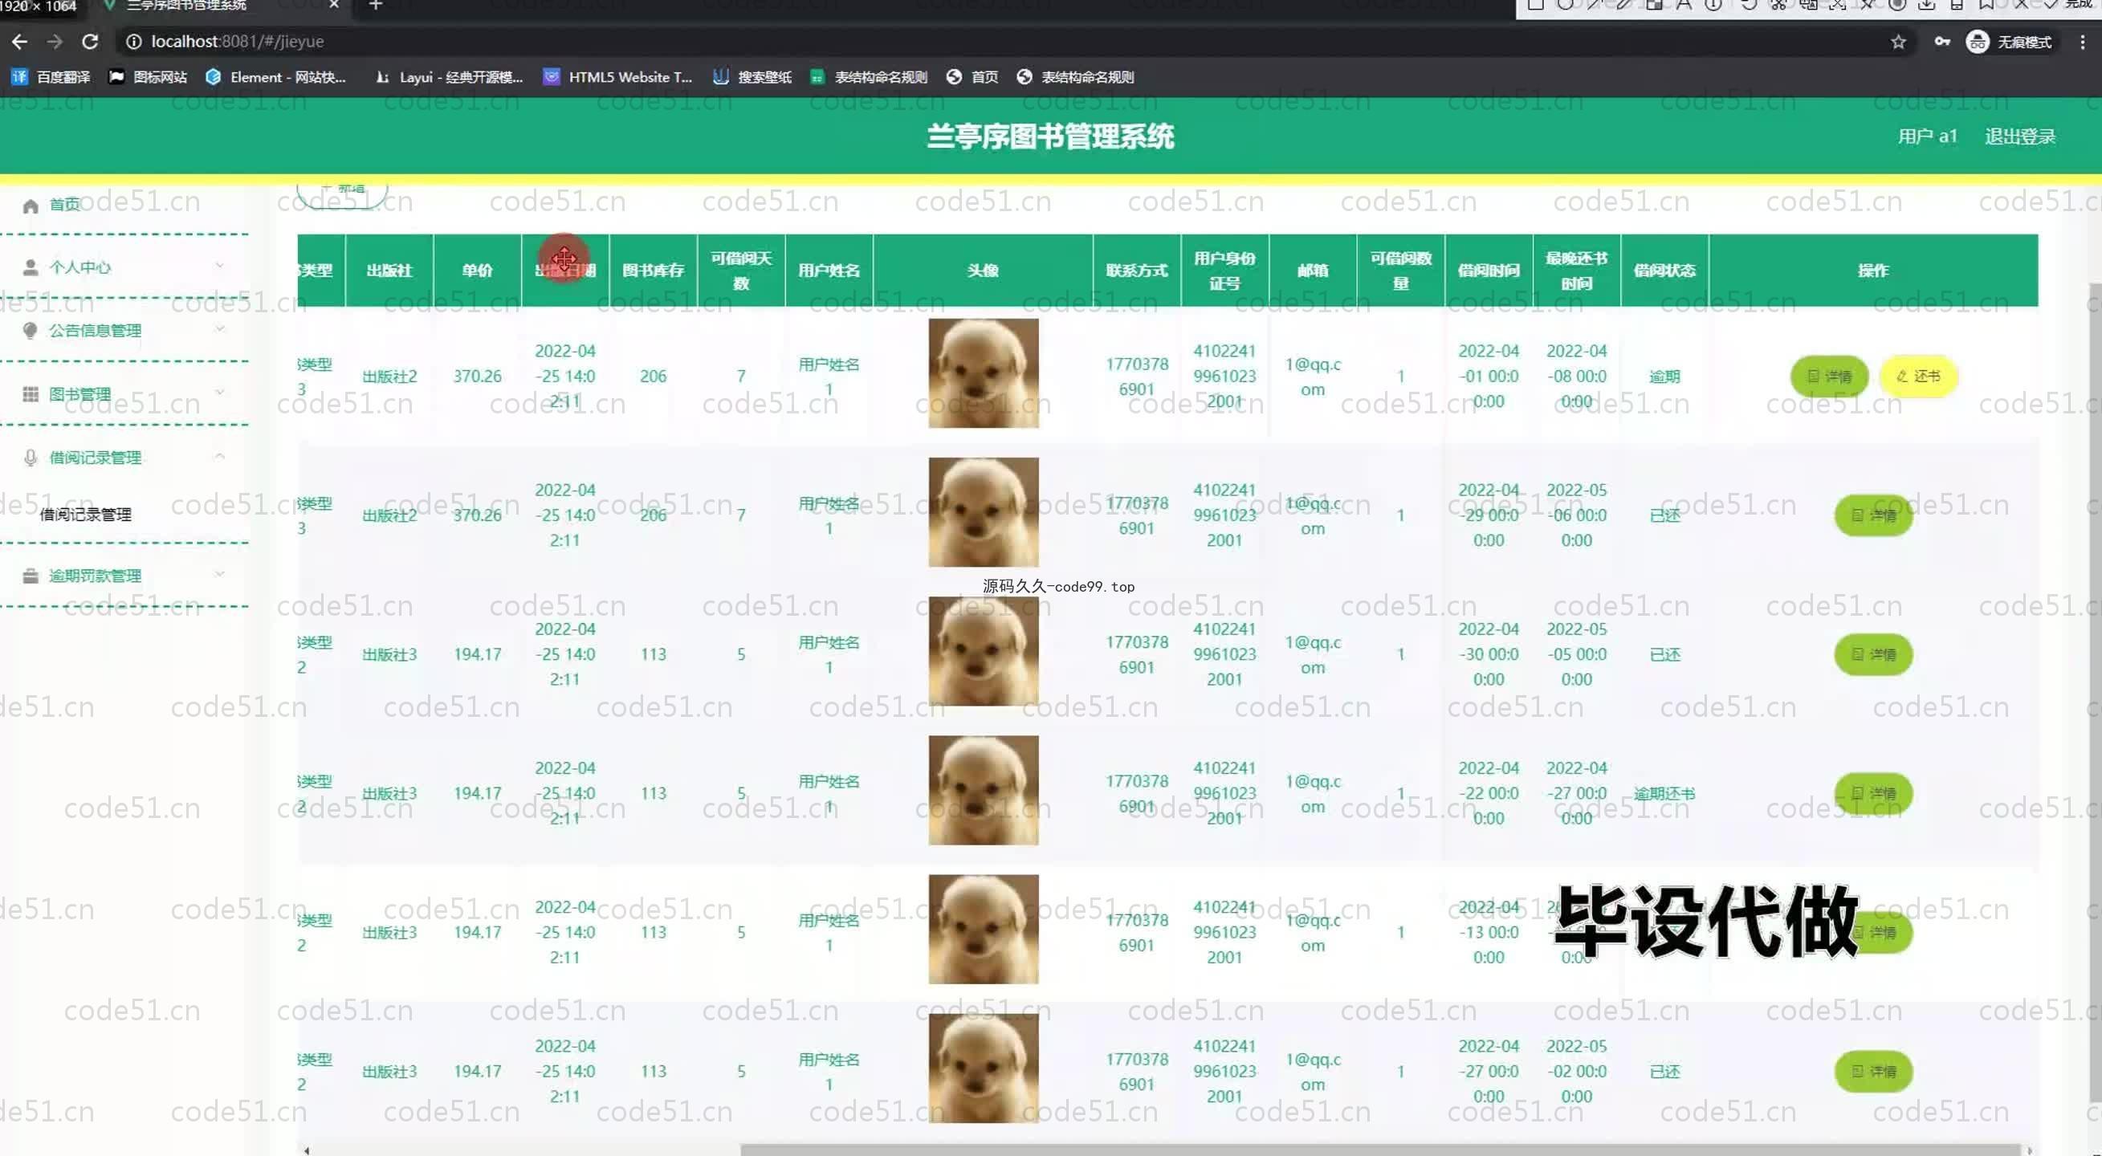Open the 图书管理 sidebar menu
2102x1156 pixels.
coord(124,394)
